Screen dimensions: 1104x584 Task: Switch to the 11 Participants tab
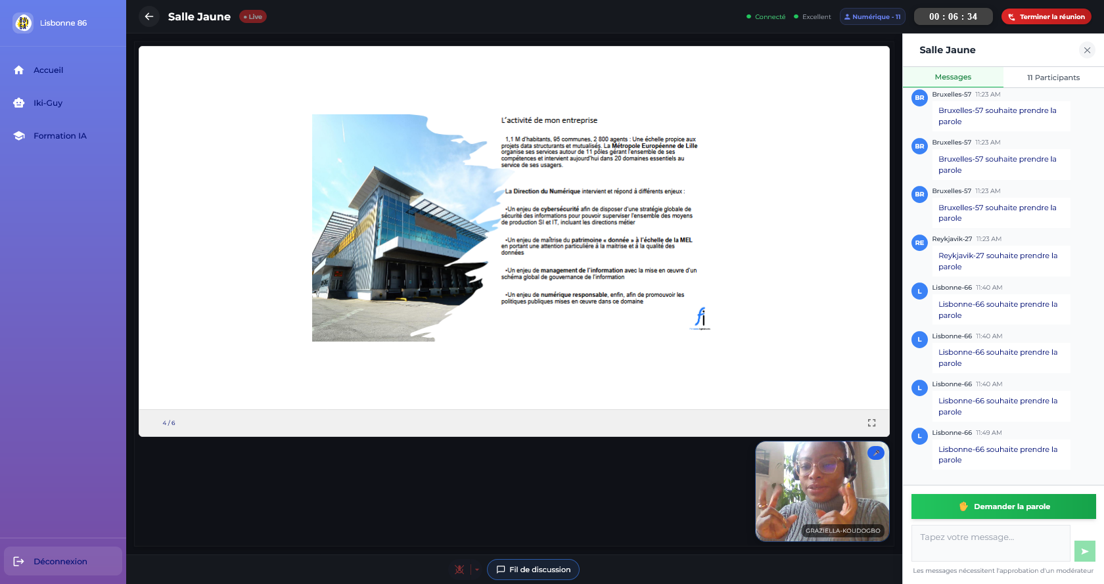click(x=1053, y=78)
